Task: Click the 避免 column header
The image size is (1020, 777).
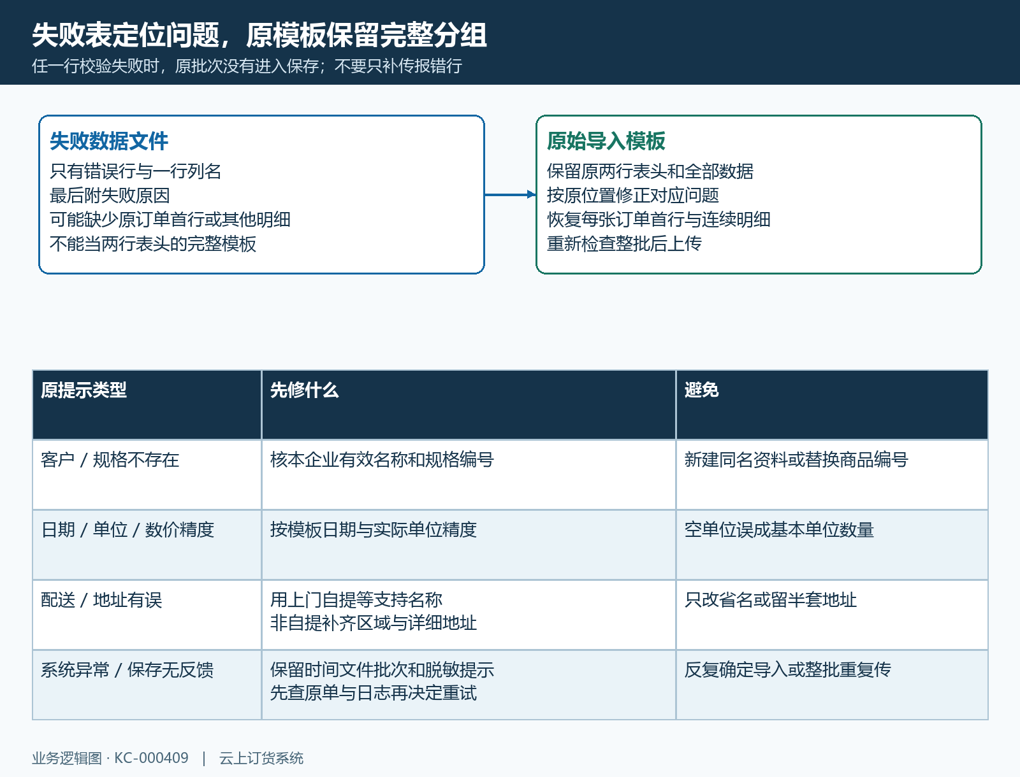Action: (x=832, y=404)
